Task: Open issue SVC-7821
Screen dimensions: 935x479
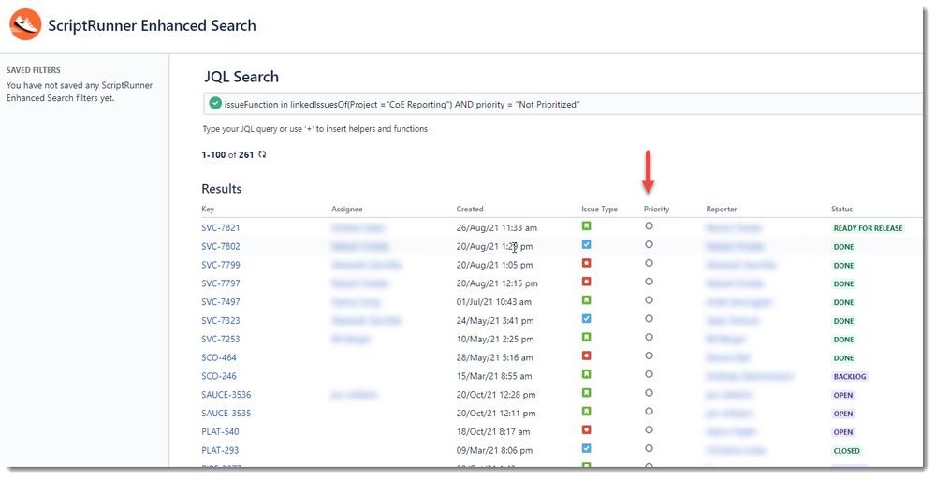Action: tap(221, 227)
